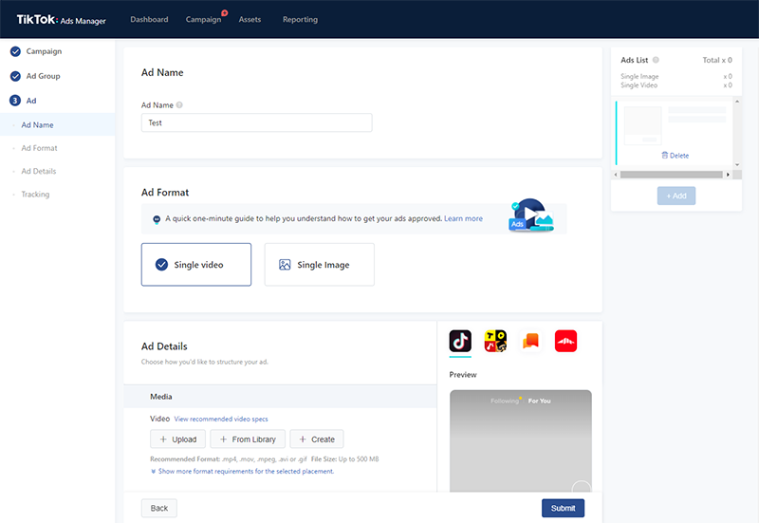The image size is (759, 523).
Task: Click the Ads List scroll up arrow
Action: point(737,102)
